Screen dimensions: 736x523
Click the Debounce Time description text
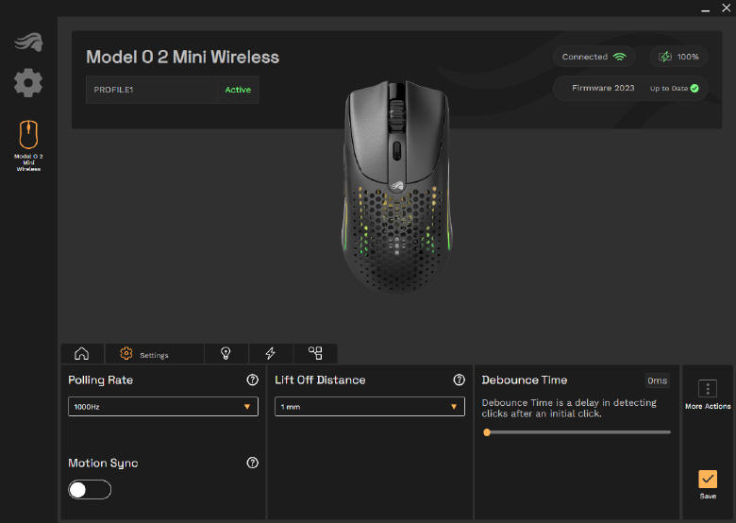[569, 408]
